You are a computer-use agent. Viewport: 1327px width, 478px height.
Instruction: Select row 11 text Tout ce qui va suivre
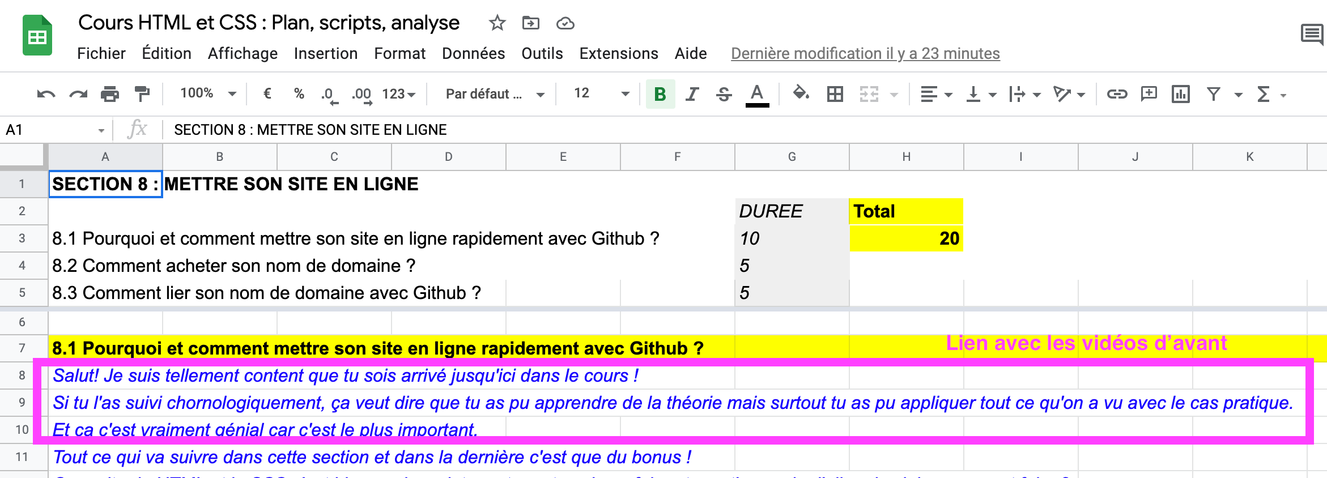click(x=372, y=457)
